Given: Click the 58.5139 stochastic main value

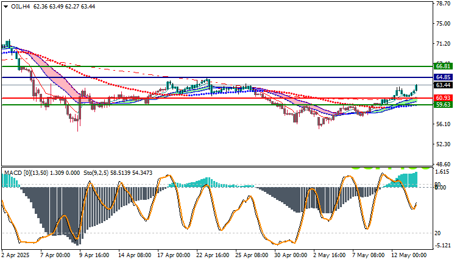Looking at the screenshot, I should click(121, 173).
